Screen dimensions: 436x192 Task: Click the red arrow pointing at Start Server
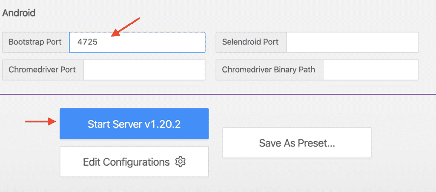tap(40, 122)
